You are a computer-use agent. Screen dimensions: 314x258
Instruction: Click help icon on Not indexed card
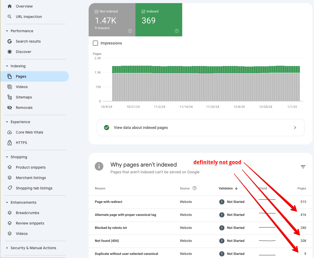tap(130, 31)
